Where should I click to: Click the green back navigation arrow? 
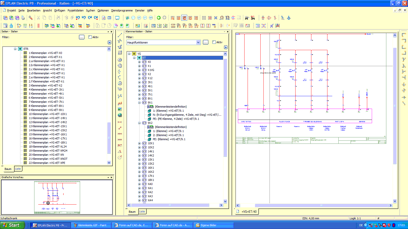[159, 18]
